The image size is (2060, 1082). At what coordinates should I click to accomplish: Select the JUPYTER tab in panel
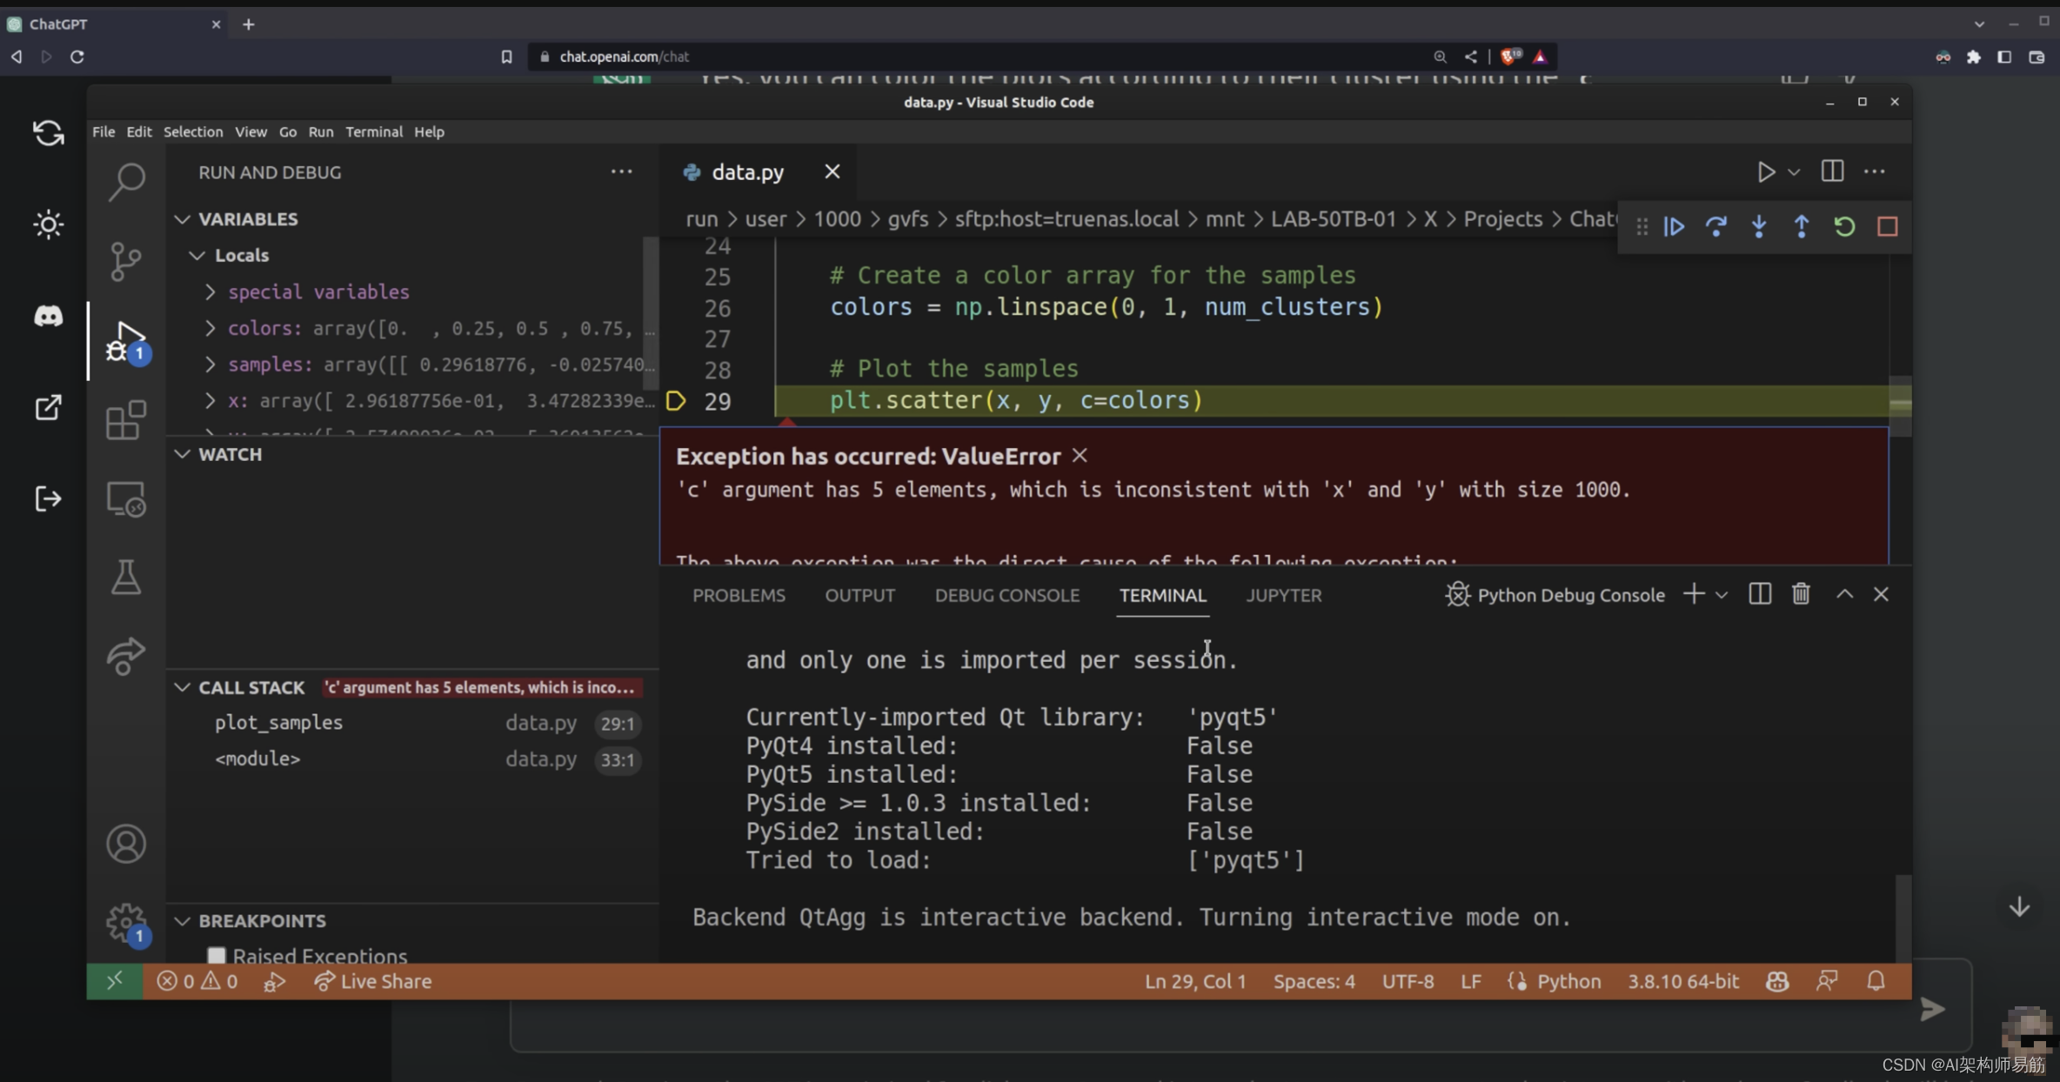[1283, 594]
